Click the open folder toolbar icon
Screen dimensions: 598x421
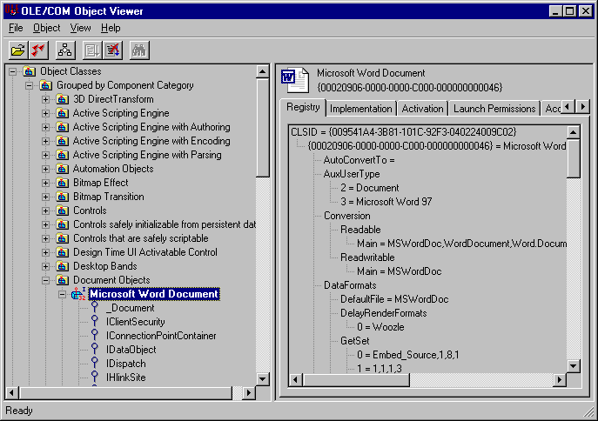coord(17,50)
